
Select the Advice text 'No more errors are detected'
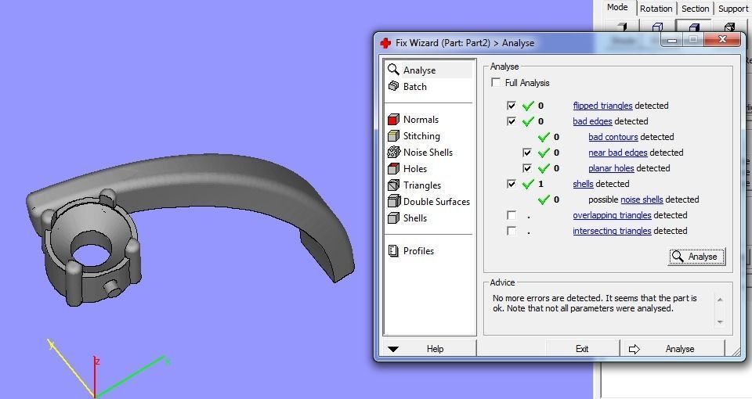[547, 298]
